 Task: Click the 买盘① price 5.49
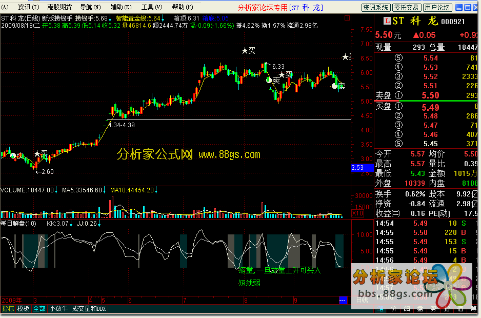pos(430,107)
